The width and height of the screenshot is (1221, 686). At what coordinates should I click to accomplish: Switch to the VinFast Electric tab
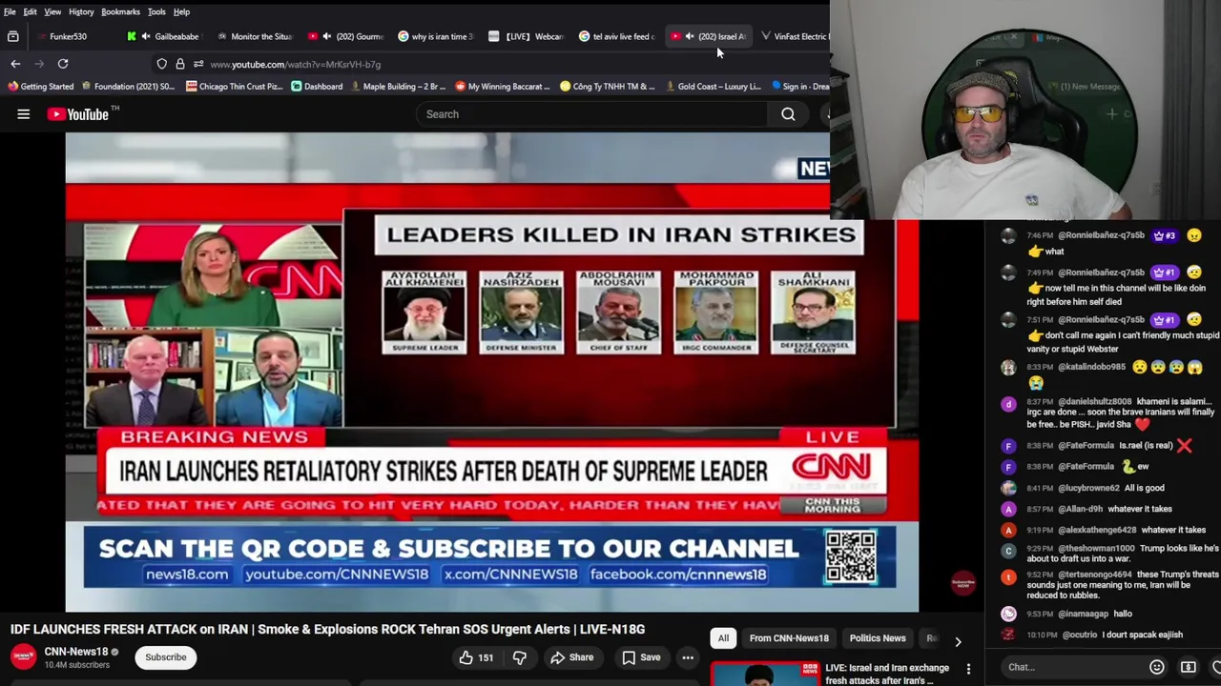[794, 36]
